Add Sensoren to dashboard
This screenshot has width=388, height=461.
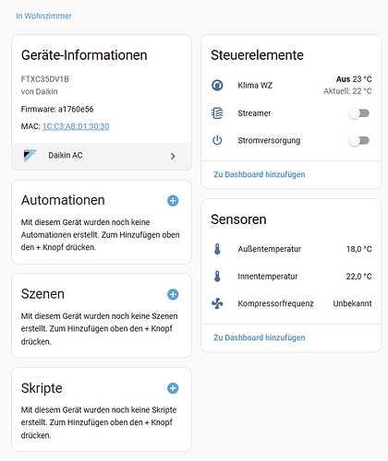pos(260,337)
